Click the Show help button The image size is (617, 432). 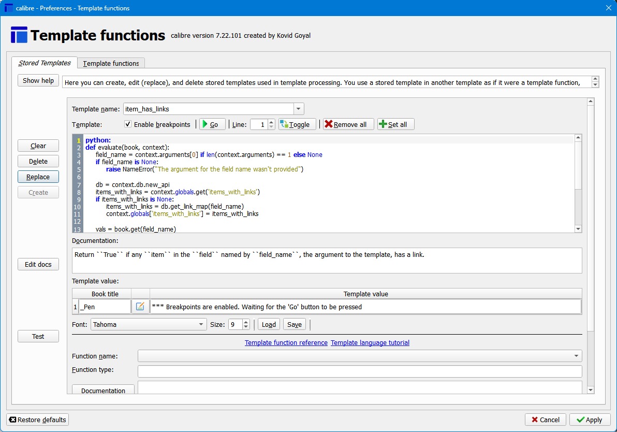pyautogui.click(x=38, y=80)
